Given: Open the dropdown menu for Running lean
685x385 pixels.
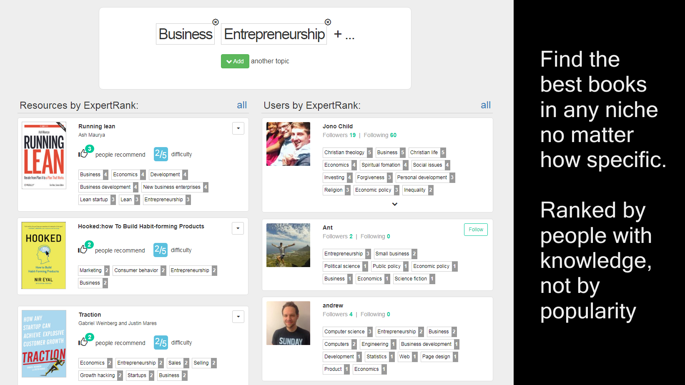Looking at the screenshot, I should (238, 128).
